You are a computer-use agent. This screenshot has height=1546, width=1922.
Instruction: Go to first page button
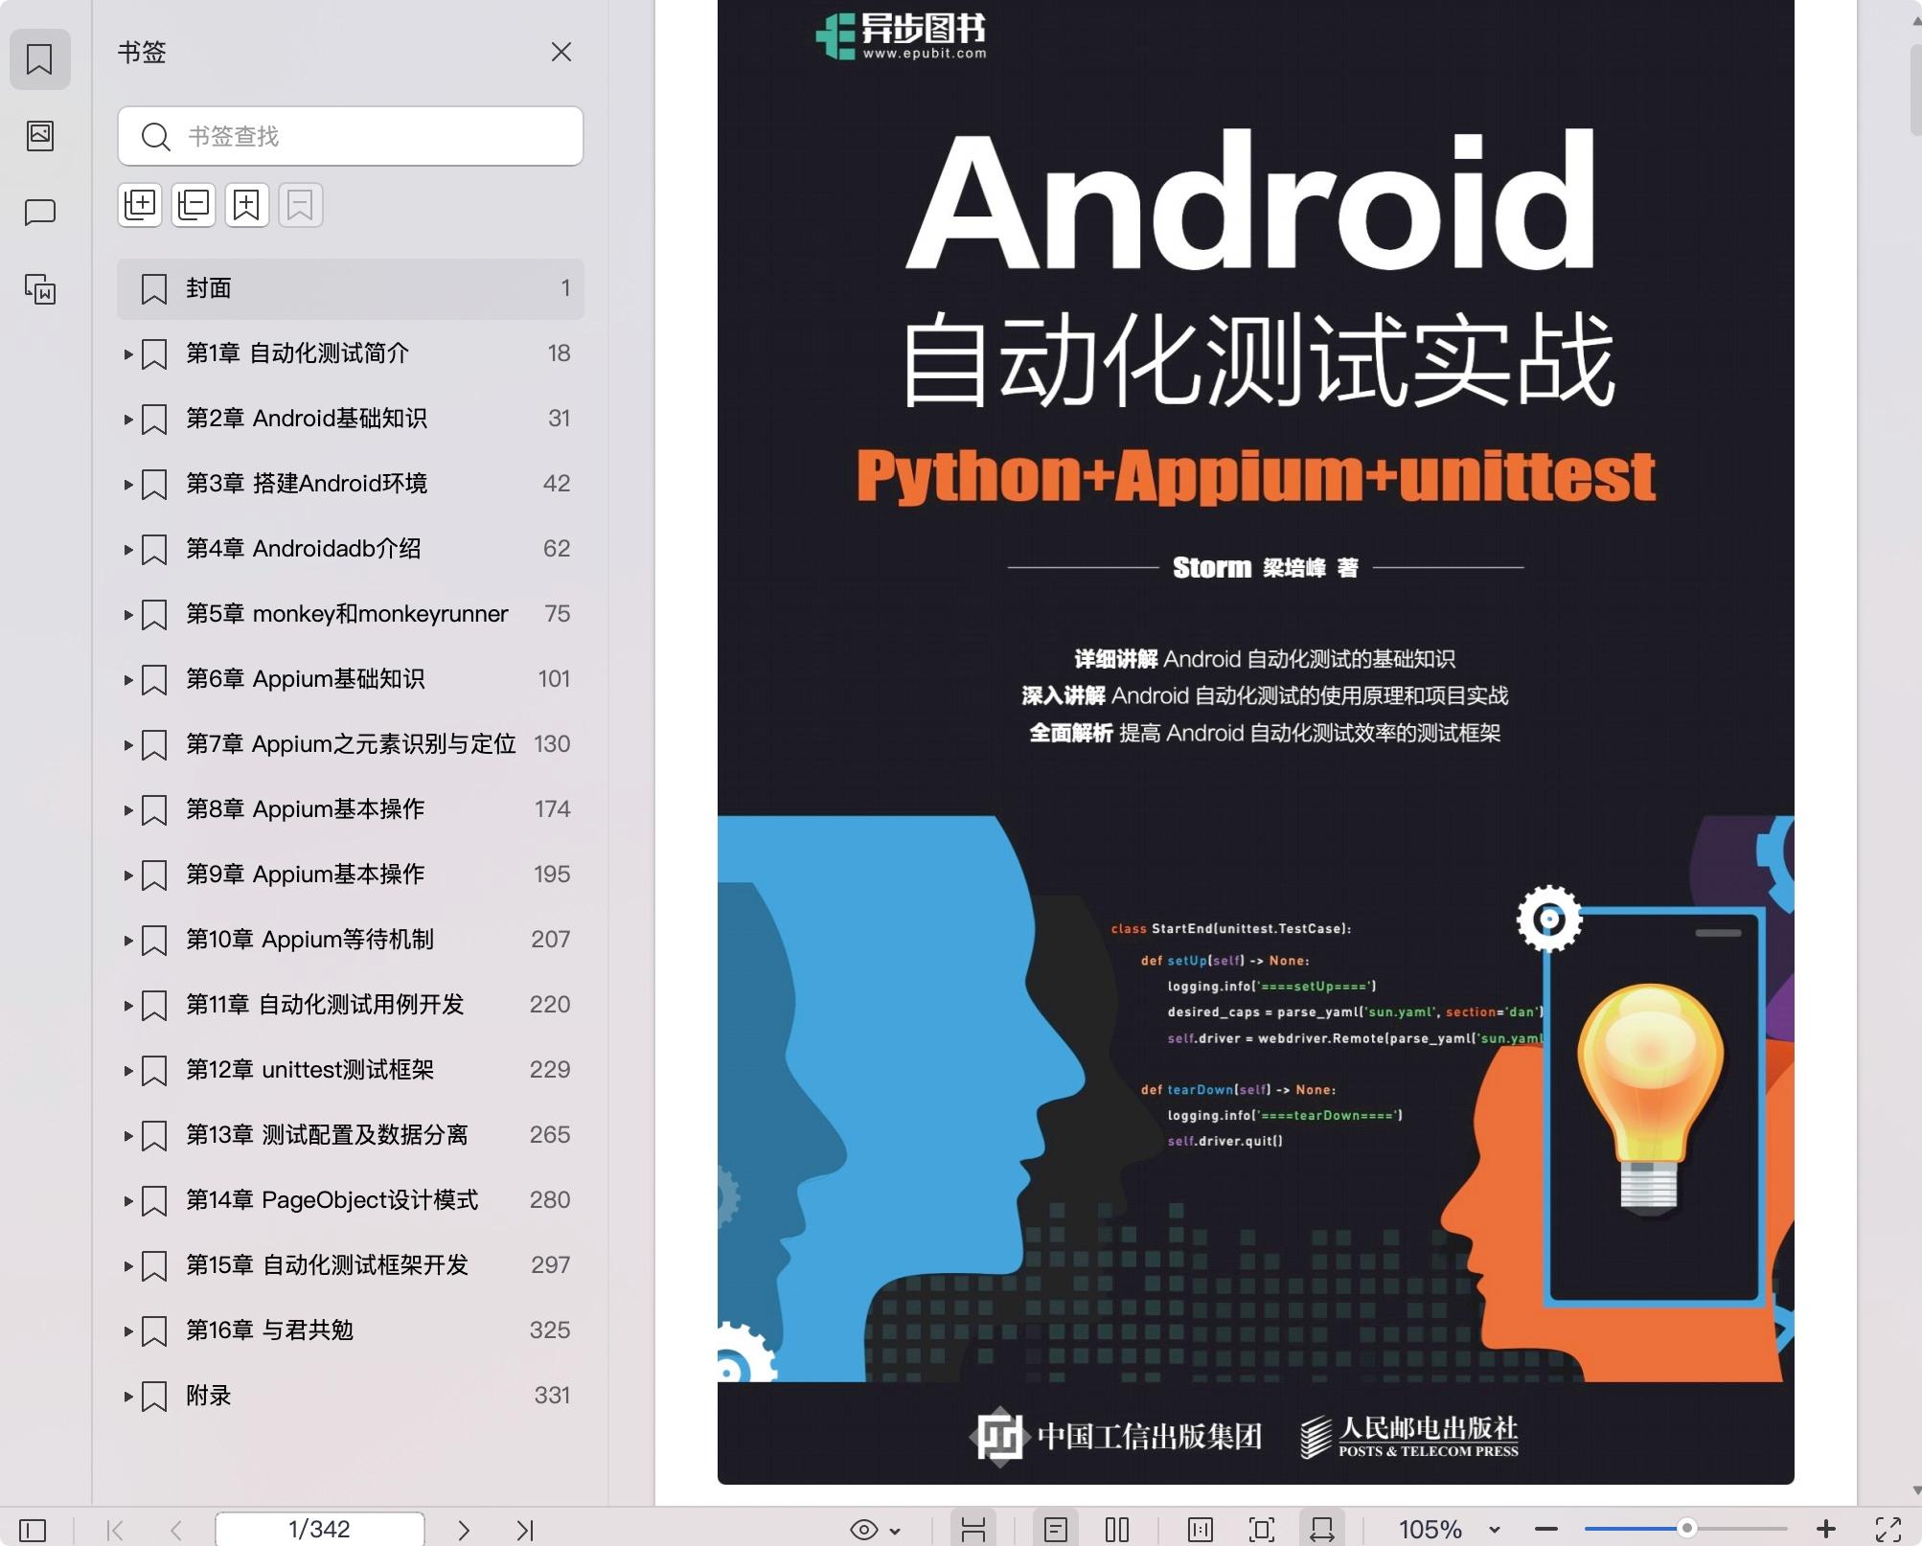point(115,1530)
